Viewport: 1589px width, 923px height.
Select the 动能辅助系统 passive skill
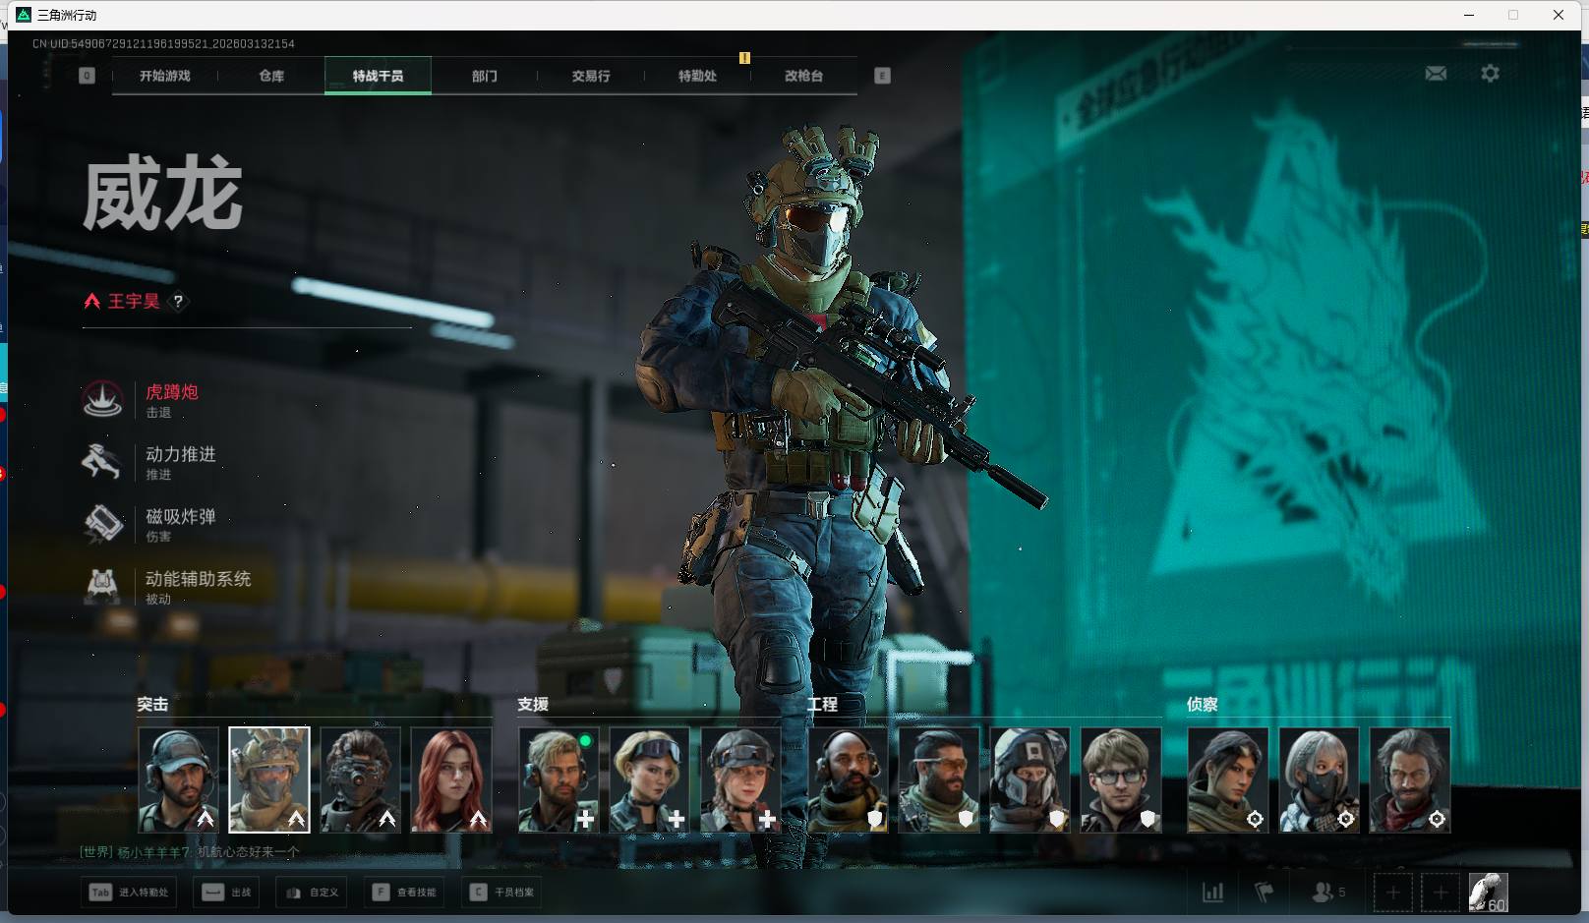point(167,586)
